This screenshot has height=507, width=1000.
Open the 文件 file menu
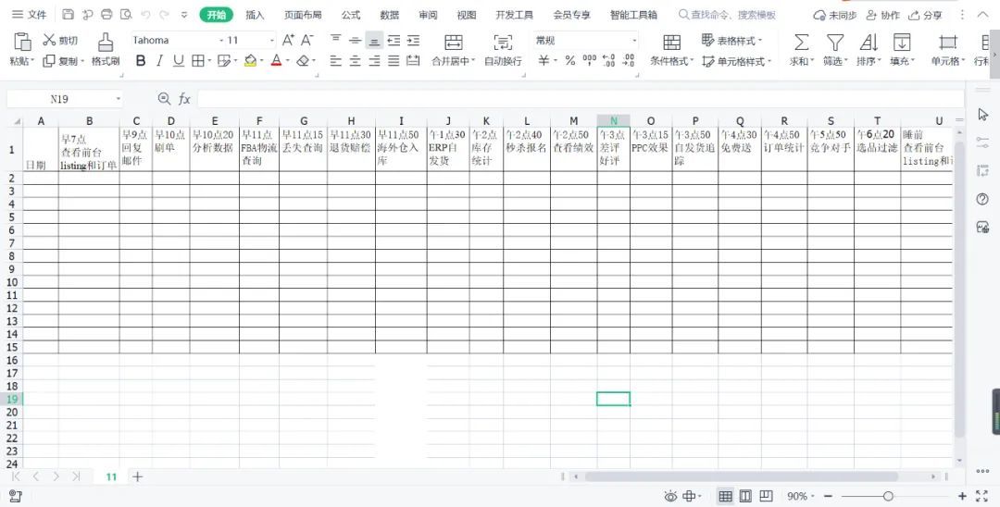[30, 15]
